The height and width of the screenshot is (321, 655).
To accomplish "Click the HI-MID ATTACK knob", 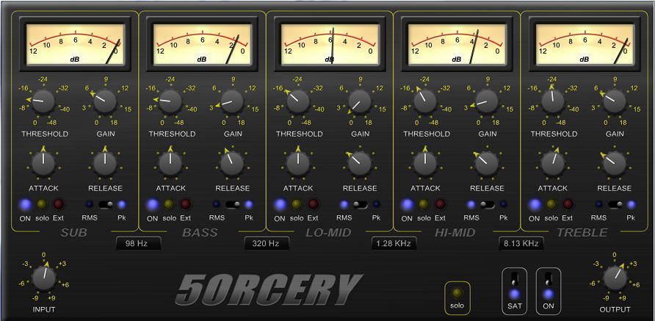I will coord(425,163).
